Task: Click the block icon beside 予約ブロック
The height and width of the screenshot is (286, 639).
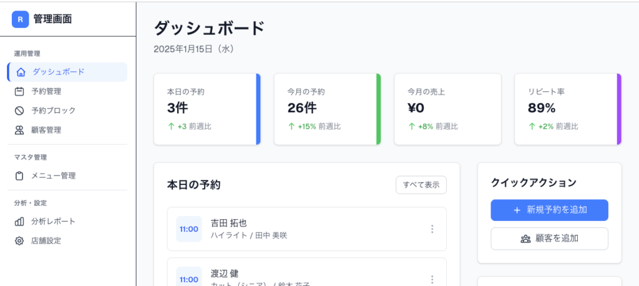Action: point(19,111)
